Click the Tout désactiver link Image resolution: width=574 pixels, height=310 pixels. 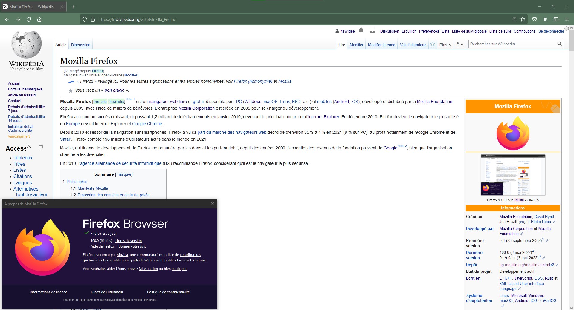(31, 195)
